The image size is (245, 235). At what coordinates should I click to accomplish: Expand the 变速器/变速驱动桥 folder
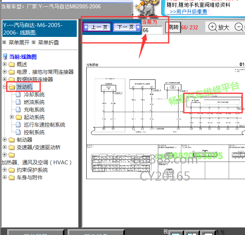(x=4, y=147)
